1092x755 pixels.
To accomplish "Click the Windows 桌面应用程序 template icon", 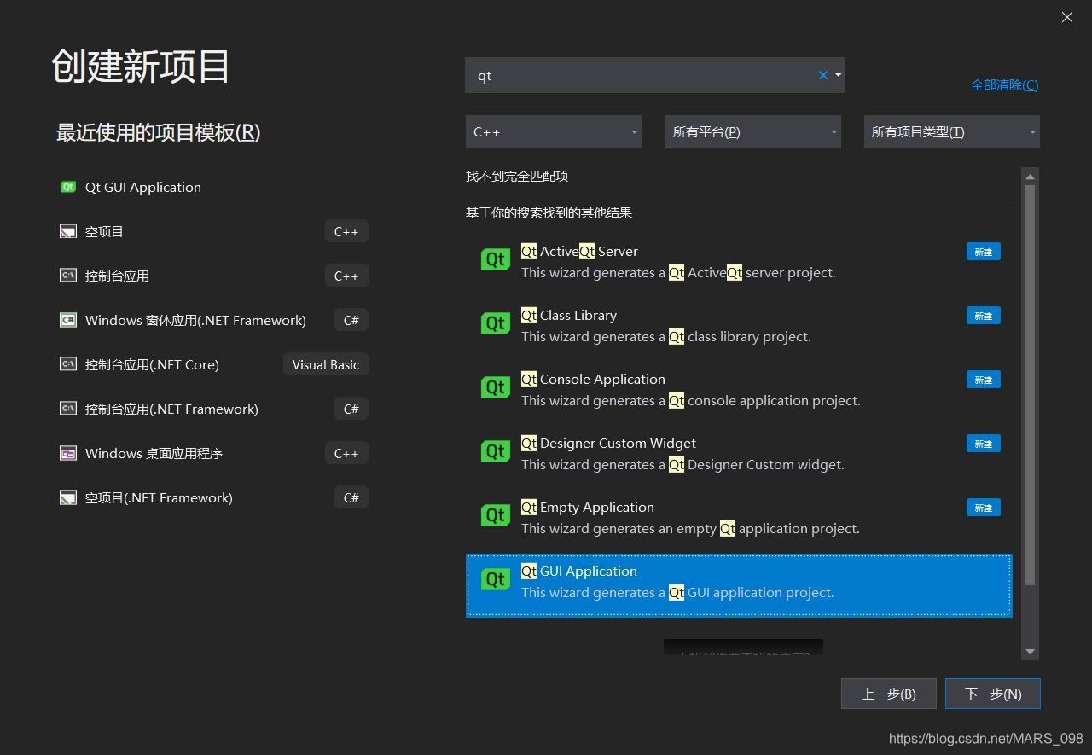I will 68,453.
